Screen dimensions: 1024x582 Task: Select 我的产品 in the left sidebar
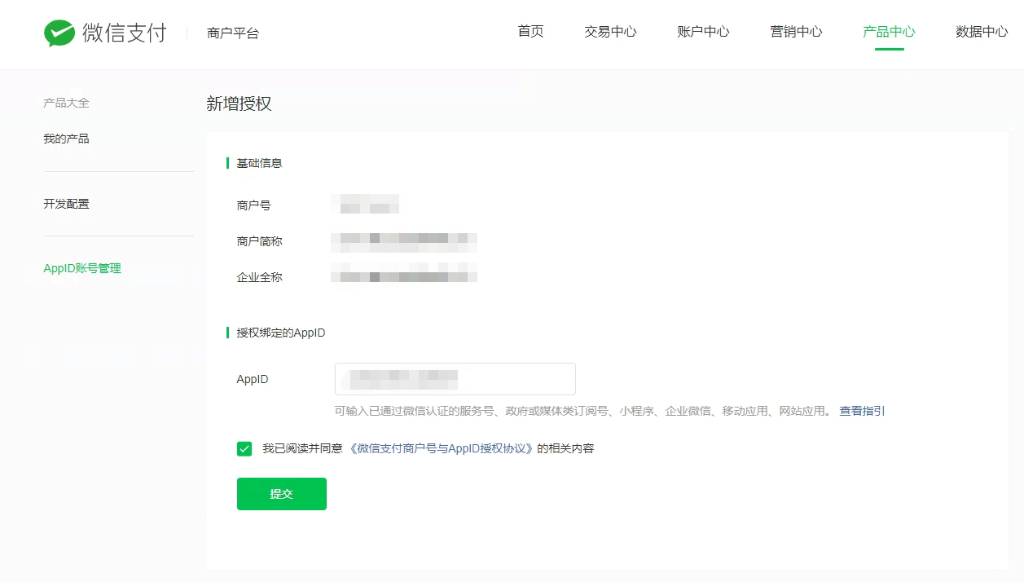click(66, 139)
